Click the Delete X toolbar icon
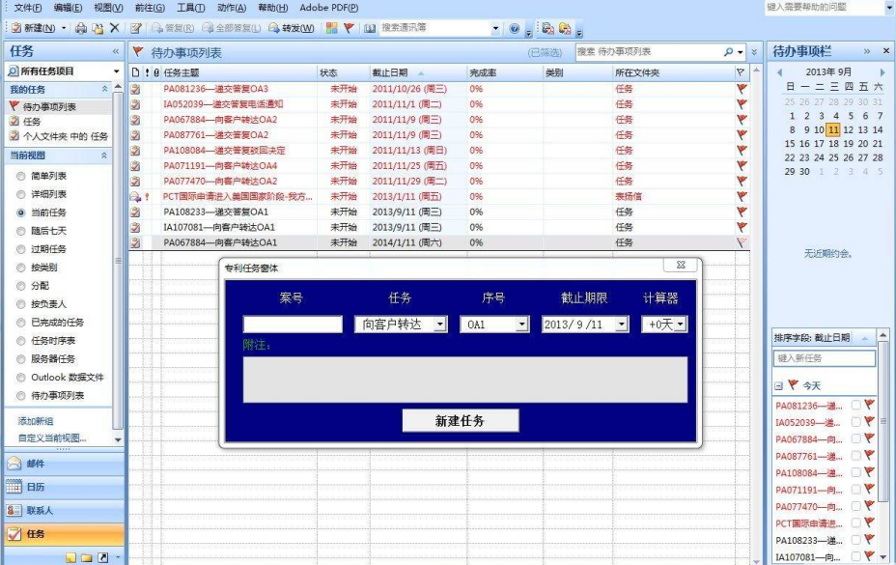Viewport: 896px width, 565px height. (114, 27)
